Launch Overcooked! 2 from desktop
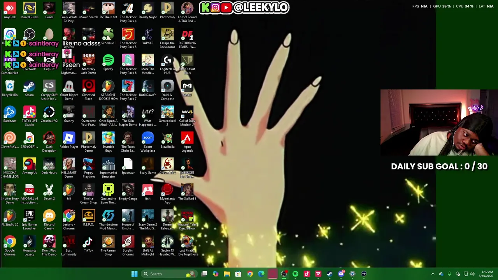 pos(167,116)
